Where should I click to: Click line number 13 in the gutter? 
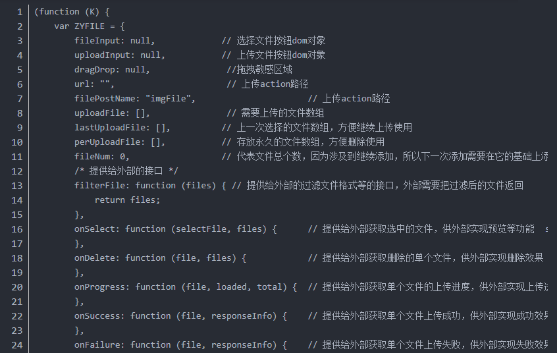click(x=17, y=186)
